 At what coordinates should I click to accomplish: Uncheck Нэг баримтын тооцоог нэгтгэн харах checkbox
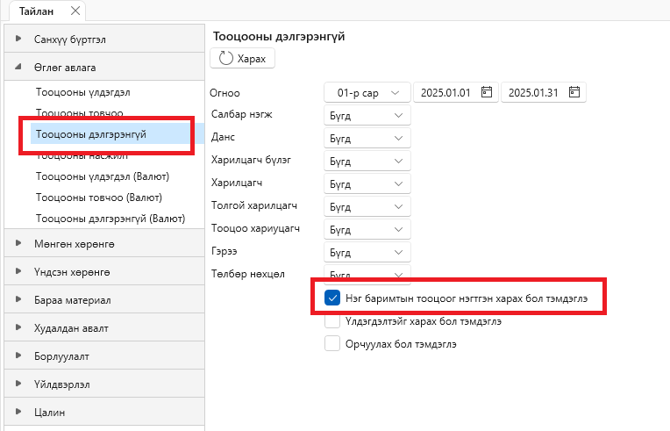coord(332,298)
